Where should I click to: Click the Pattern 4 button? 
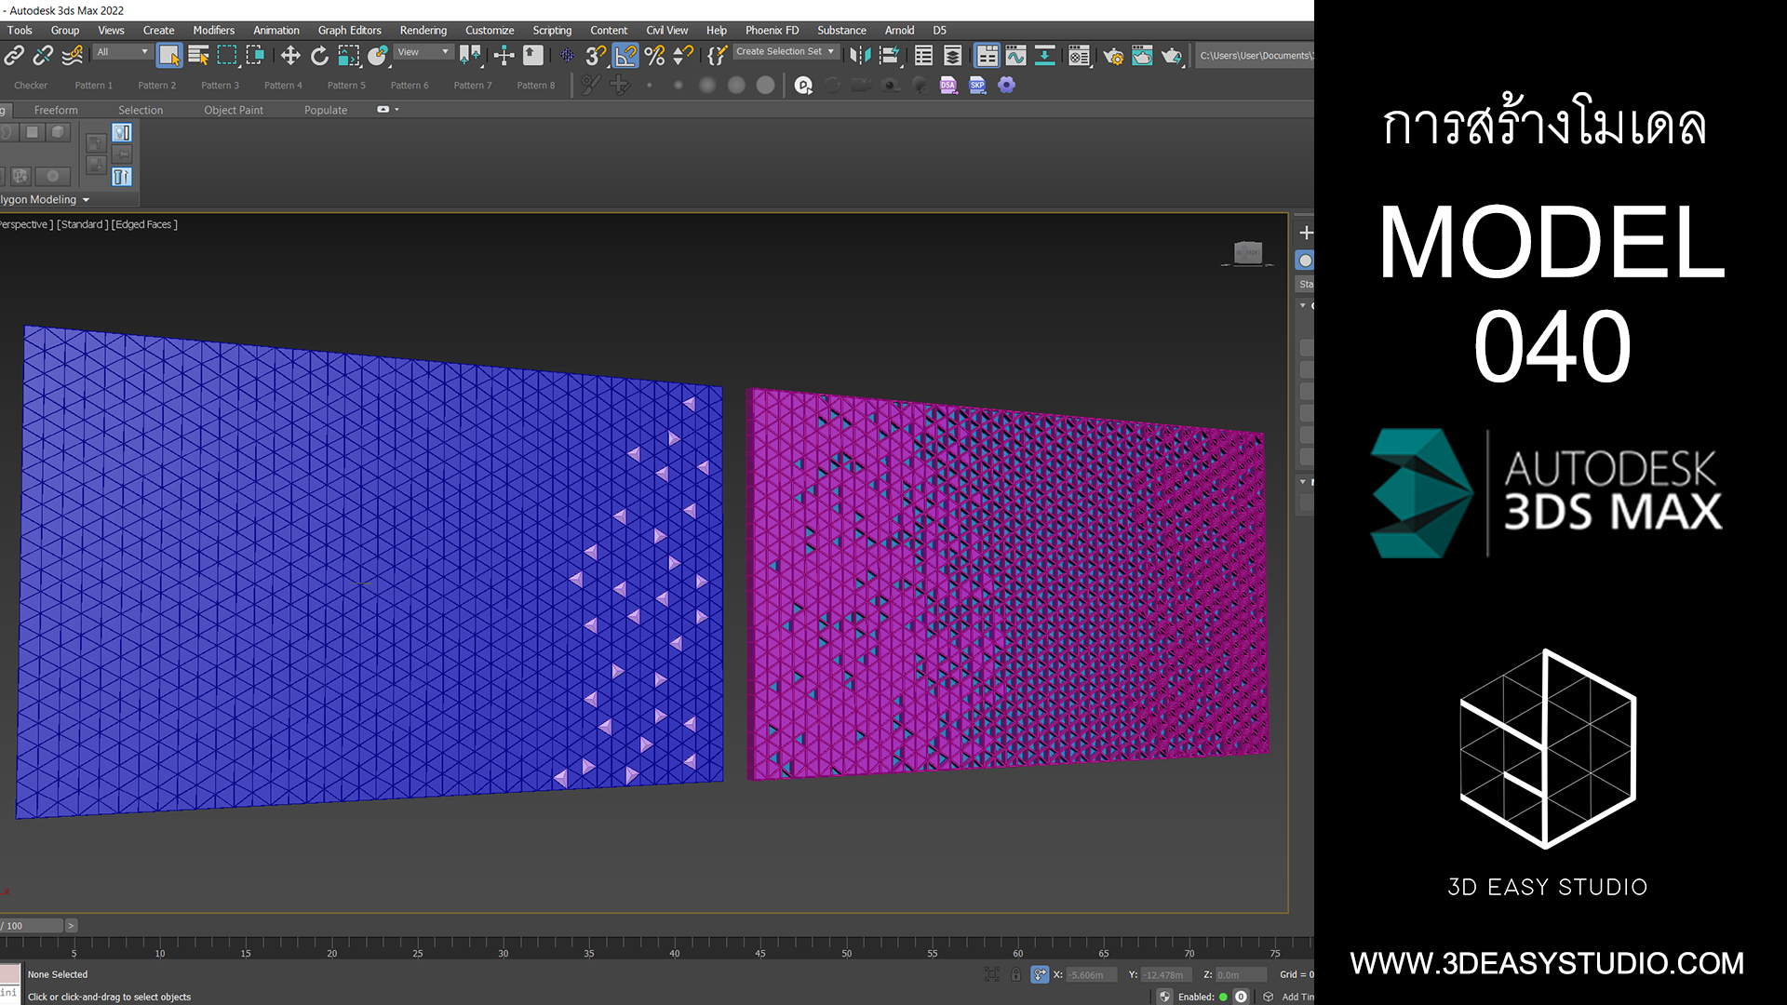click(283, 86)
